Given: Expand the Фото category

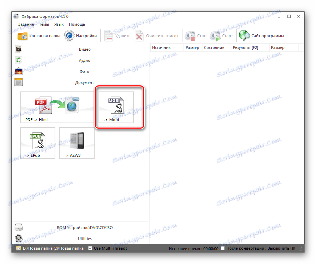Looking at the screenshot, I should pyautogui.click(x=84, y=71).
